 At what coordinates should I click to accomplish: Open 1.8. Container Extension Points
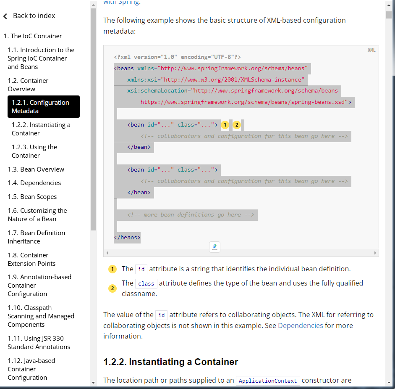tap(31, 259)
